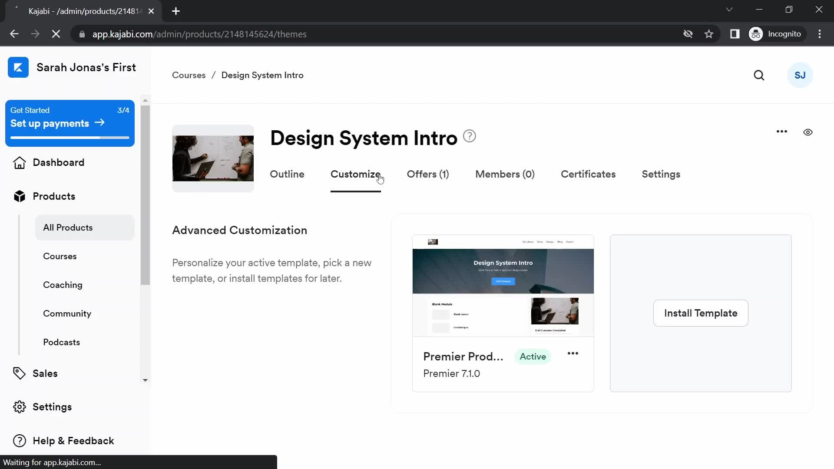The image size is (834, 469).
Task: Bookmark this page with star icon
Action: click(x=709, y=34)
